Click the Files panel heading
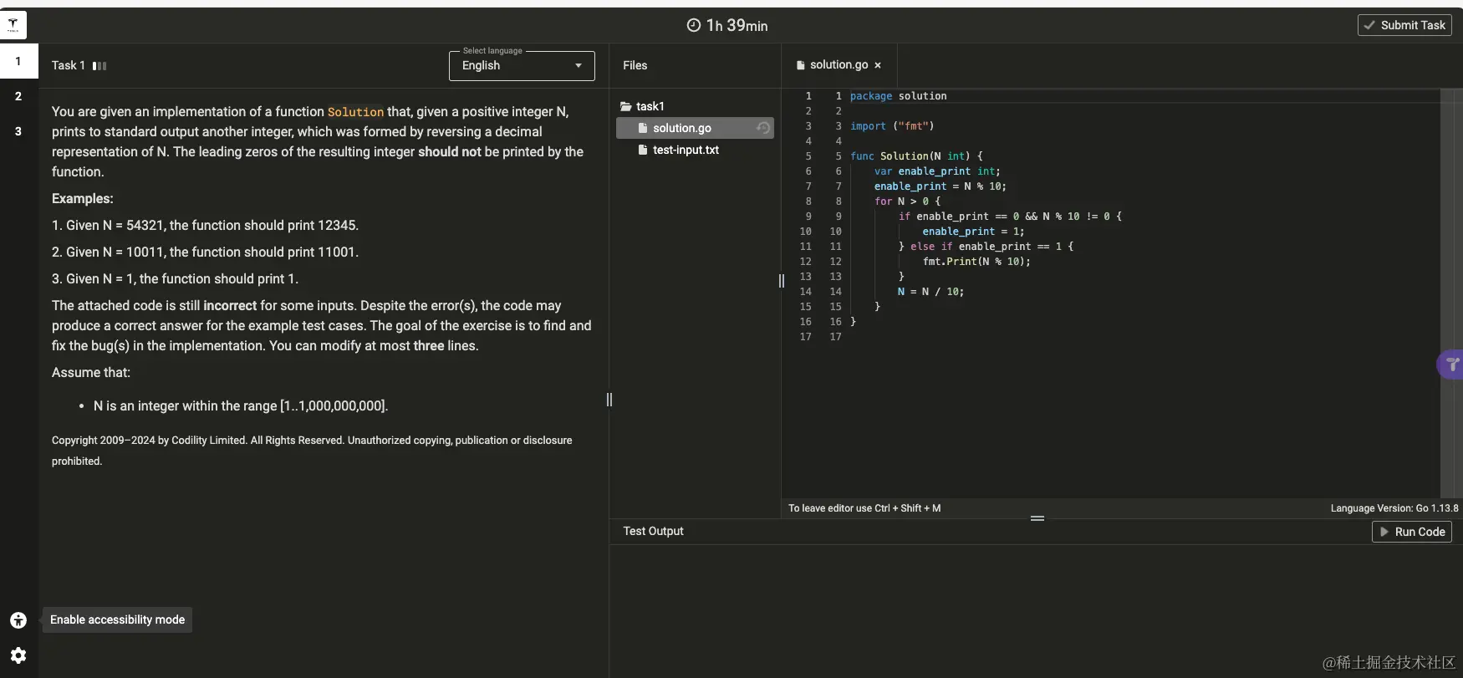1463x678 pixels. pos(635,65)
